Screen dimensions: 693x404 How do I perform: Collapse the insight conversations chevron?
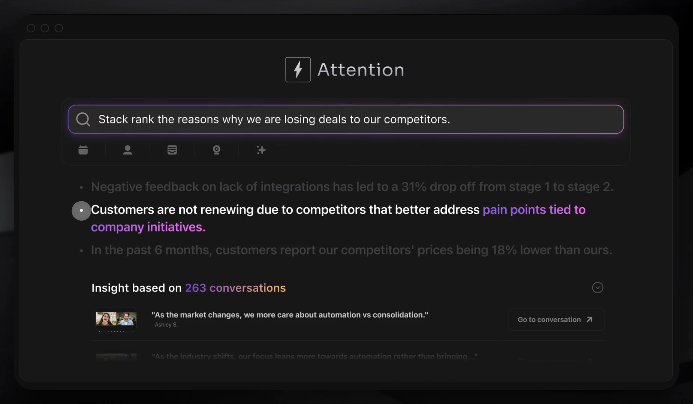click(598, 288)
